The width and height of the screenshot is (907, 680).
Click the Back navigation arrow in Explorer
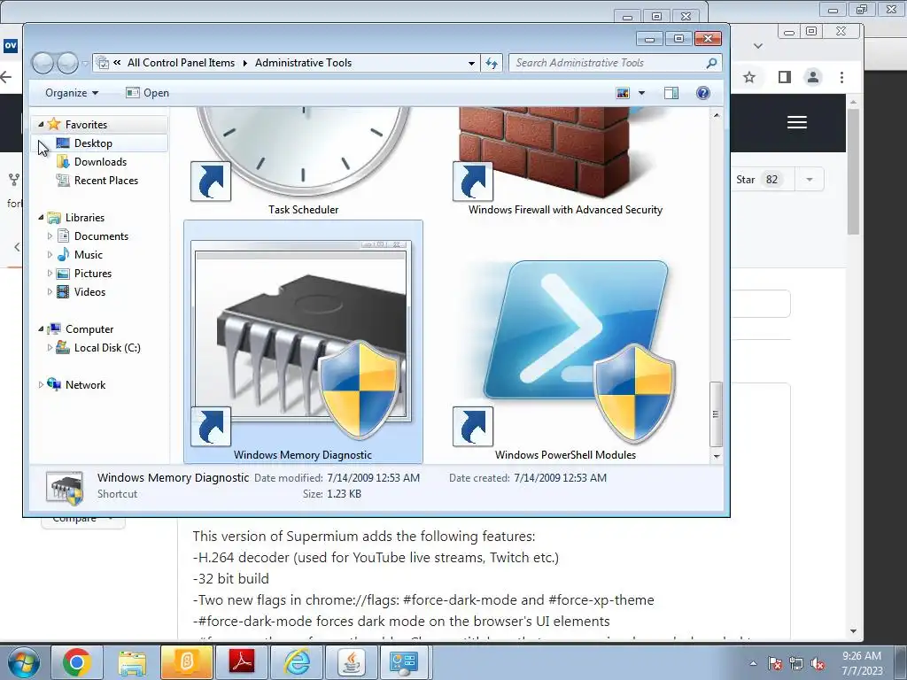point(43,63)
